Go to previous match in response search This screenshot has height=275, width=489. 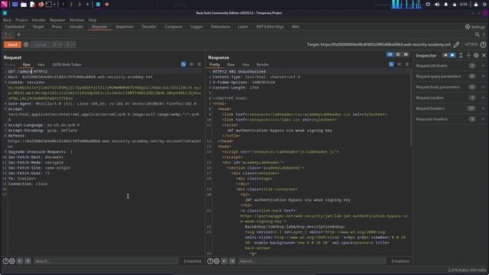[224, 261]
